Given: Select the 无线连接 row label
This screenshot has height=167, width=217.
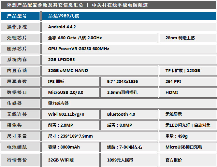Looking at the screenshot, I should (x=20, y=114).
